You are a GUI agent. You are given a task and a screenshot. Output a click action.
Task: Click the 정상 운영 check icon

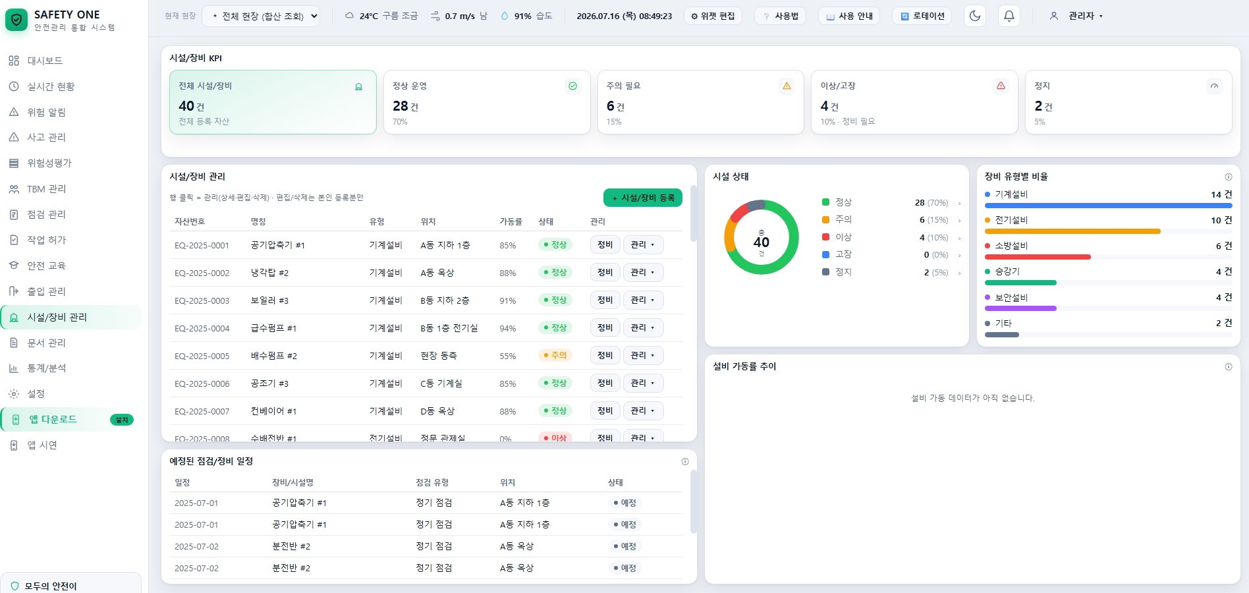572,86
